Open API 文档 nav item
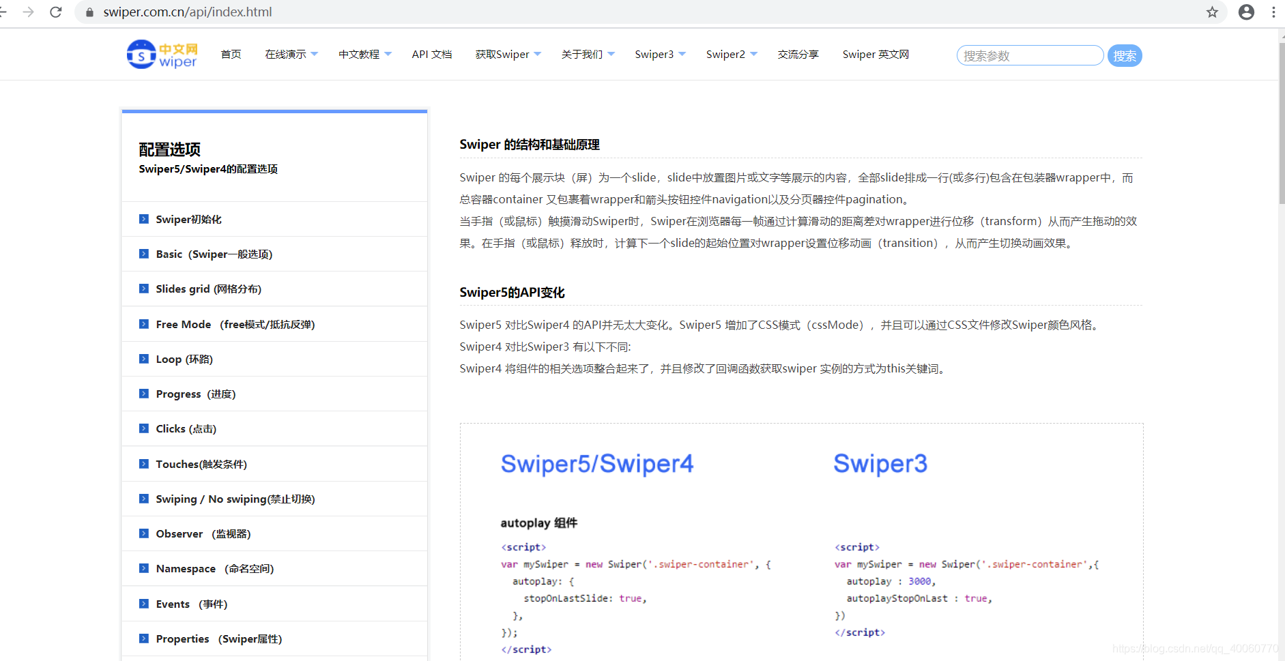The image size is (1285, 661). [432, 55]
